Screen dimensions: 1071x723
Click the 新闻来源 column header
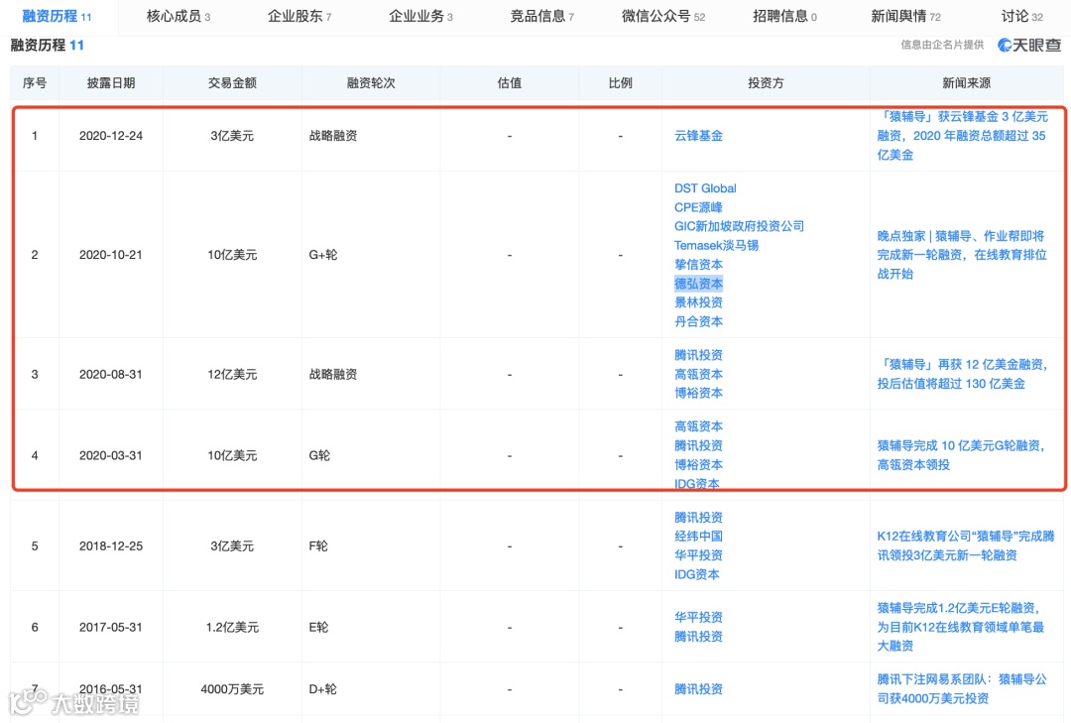(x=967, y=82)
